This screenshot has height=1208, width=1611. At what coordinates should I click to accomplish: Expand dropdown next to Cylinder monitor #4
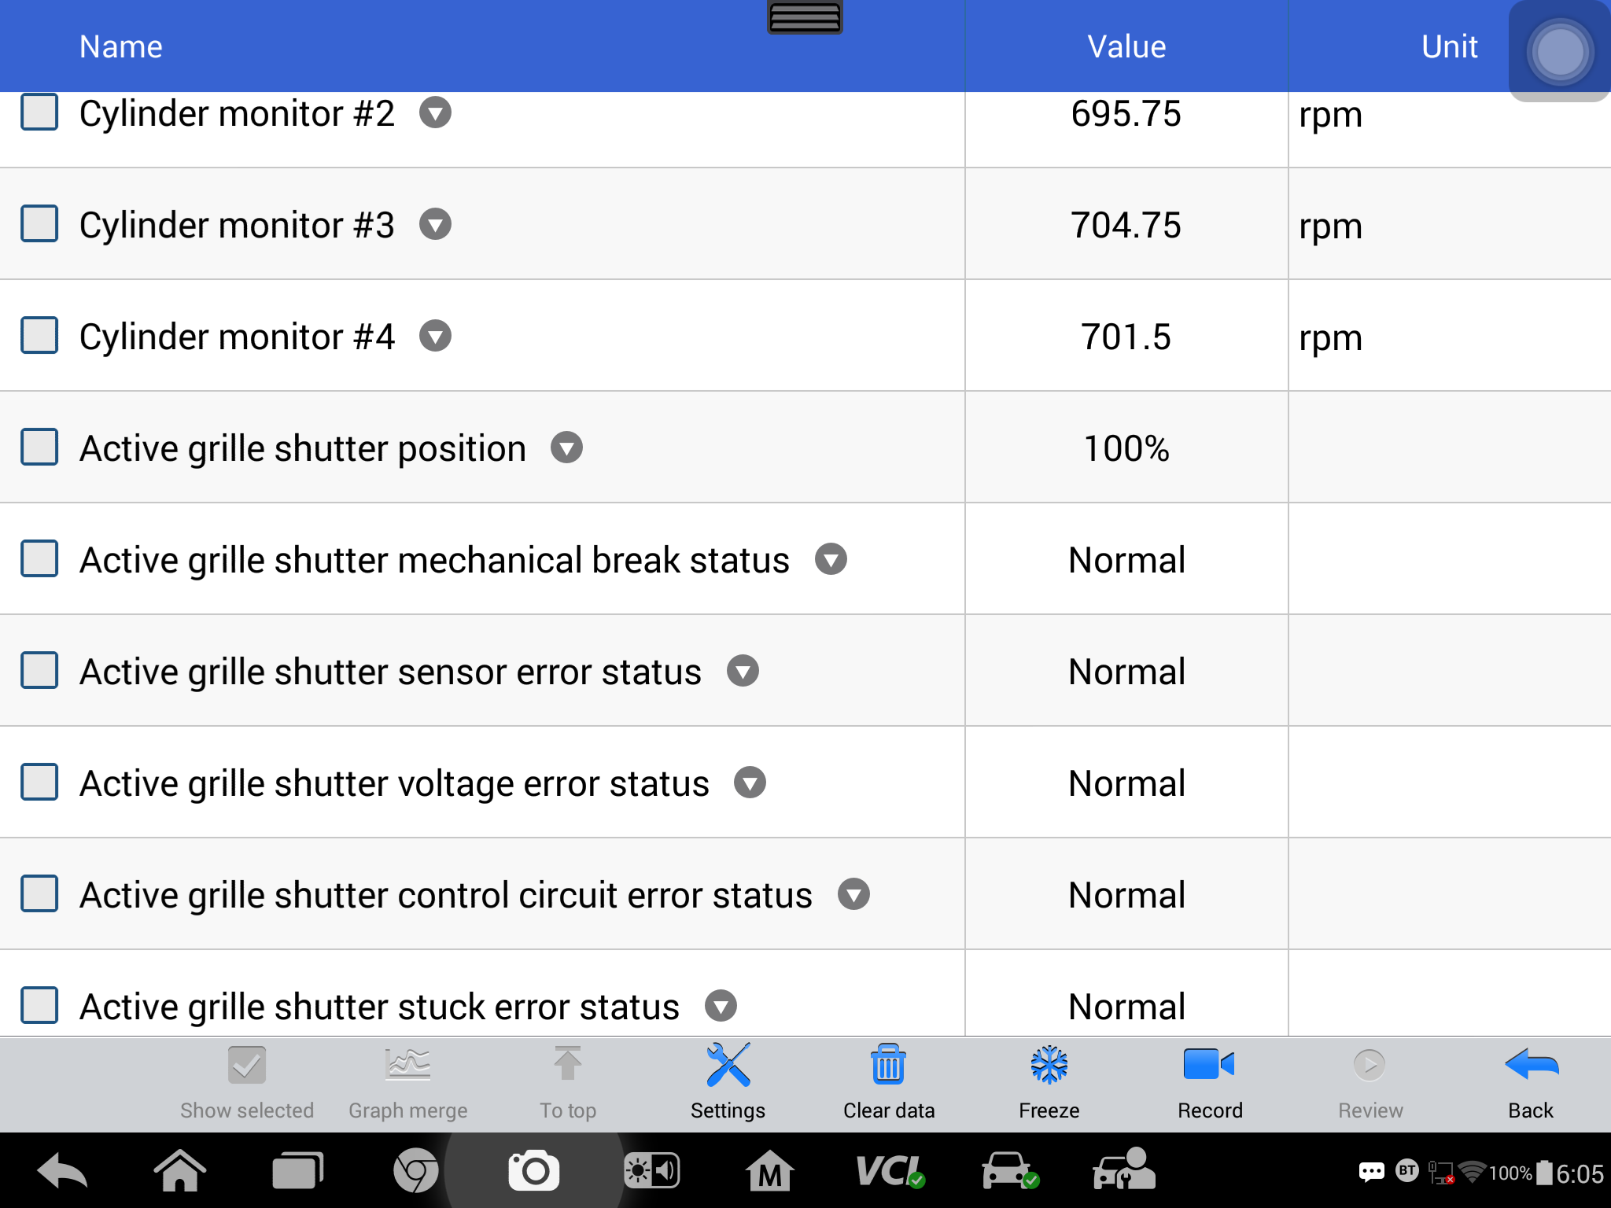pyautogui.click(x=435, y=337)
